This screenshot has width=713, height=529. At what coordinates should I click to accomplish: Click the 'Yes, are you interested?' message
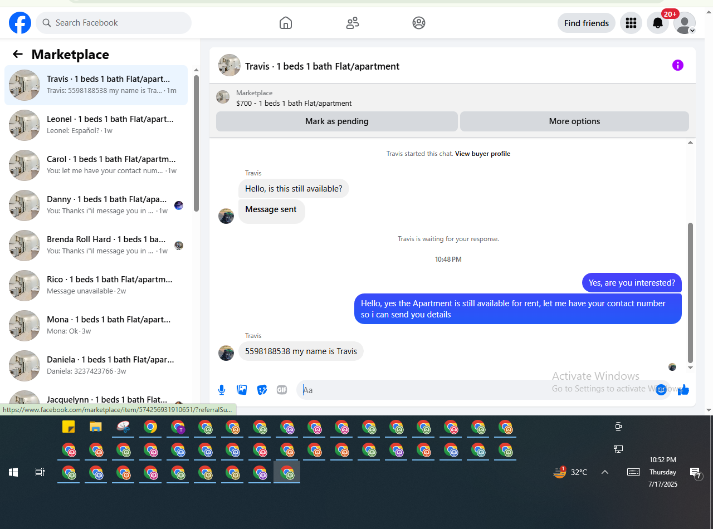[632, 283]
